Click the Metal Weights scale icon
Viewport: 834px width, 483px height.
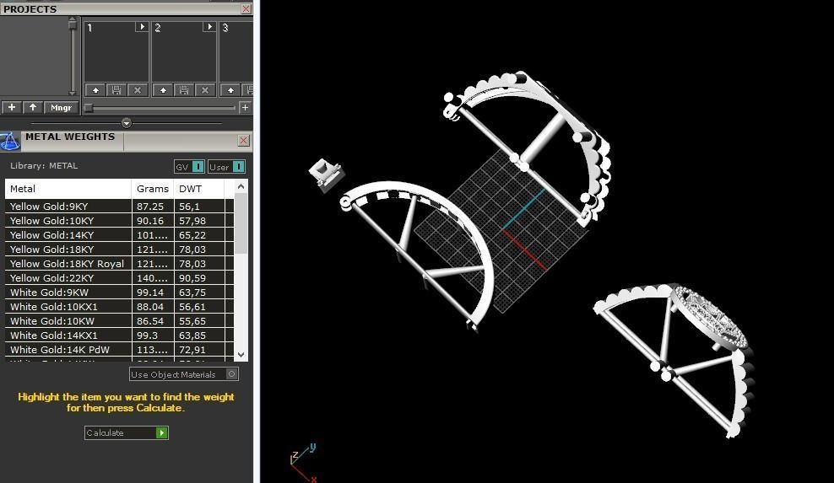(x=9, y=142)
